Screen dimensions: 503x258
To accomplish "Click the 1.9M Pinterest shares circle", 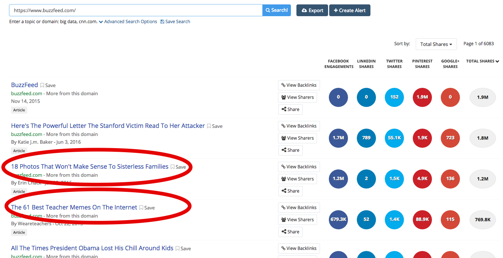I will tap(422, 97).
